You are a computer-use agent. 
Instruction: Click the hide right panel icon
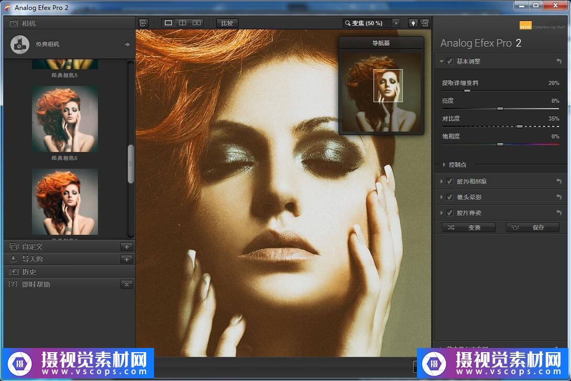(x=425, y=23)
